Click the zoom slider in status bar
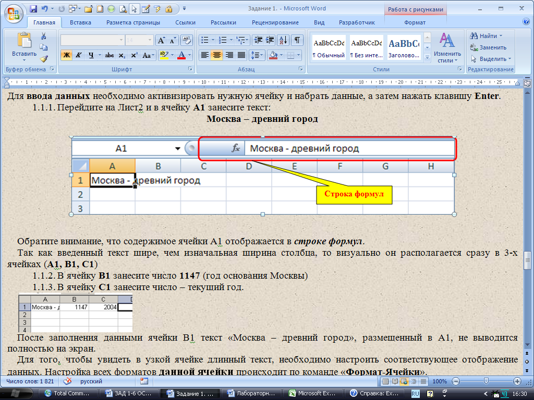The height and width of the screenshot is (400, 534). click(486, 381)
